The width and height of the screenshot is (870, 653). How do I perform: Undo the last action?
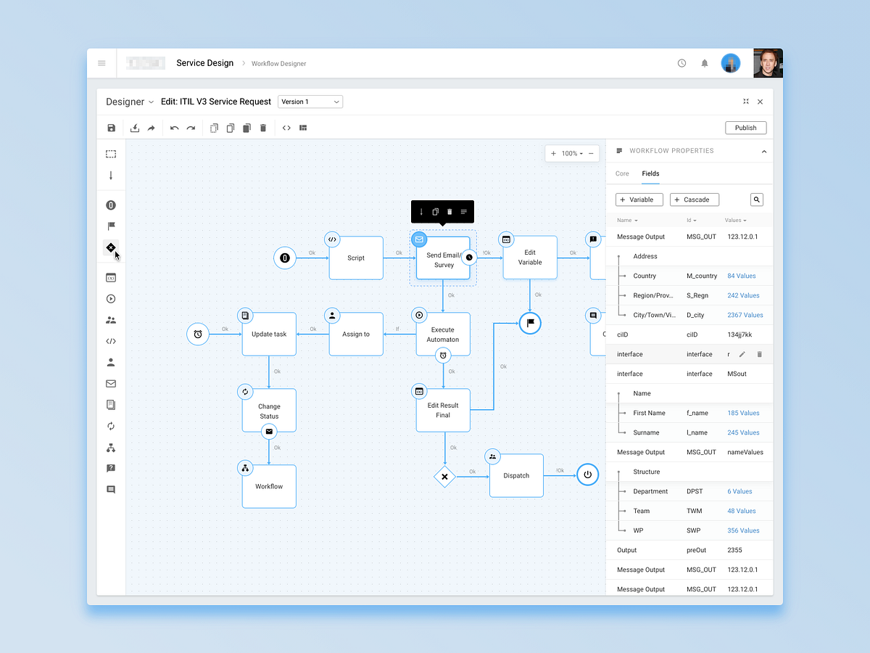[x=174, y=128]
